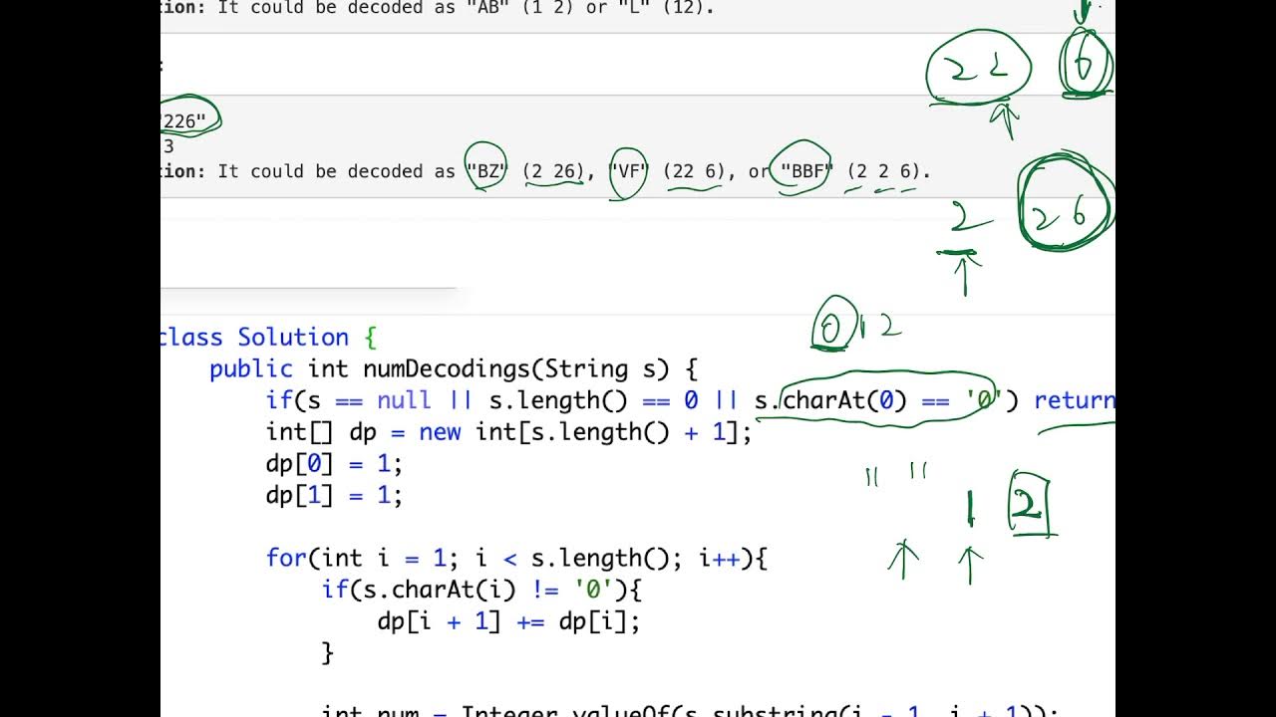Screen dimensions: 1276x717
Task: Click the 'dp[0] = 1;' line
Action: point(334,464)
